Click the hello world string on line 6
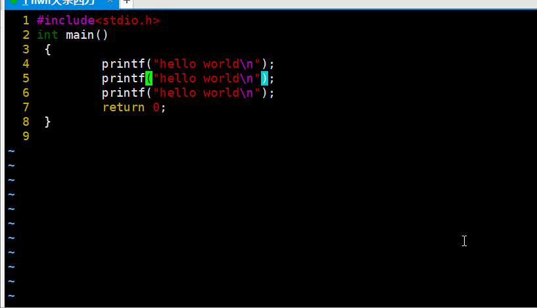Screen dimensions: 537x308 [206, 93]
